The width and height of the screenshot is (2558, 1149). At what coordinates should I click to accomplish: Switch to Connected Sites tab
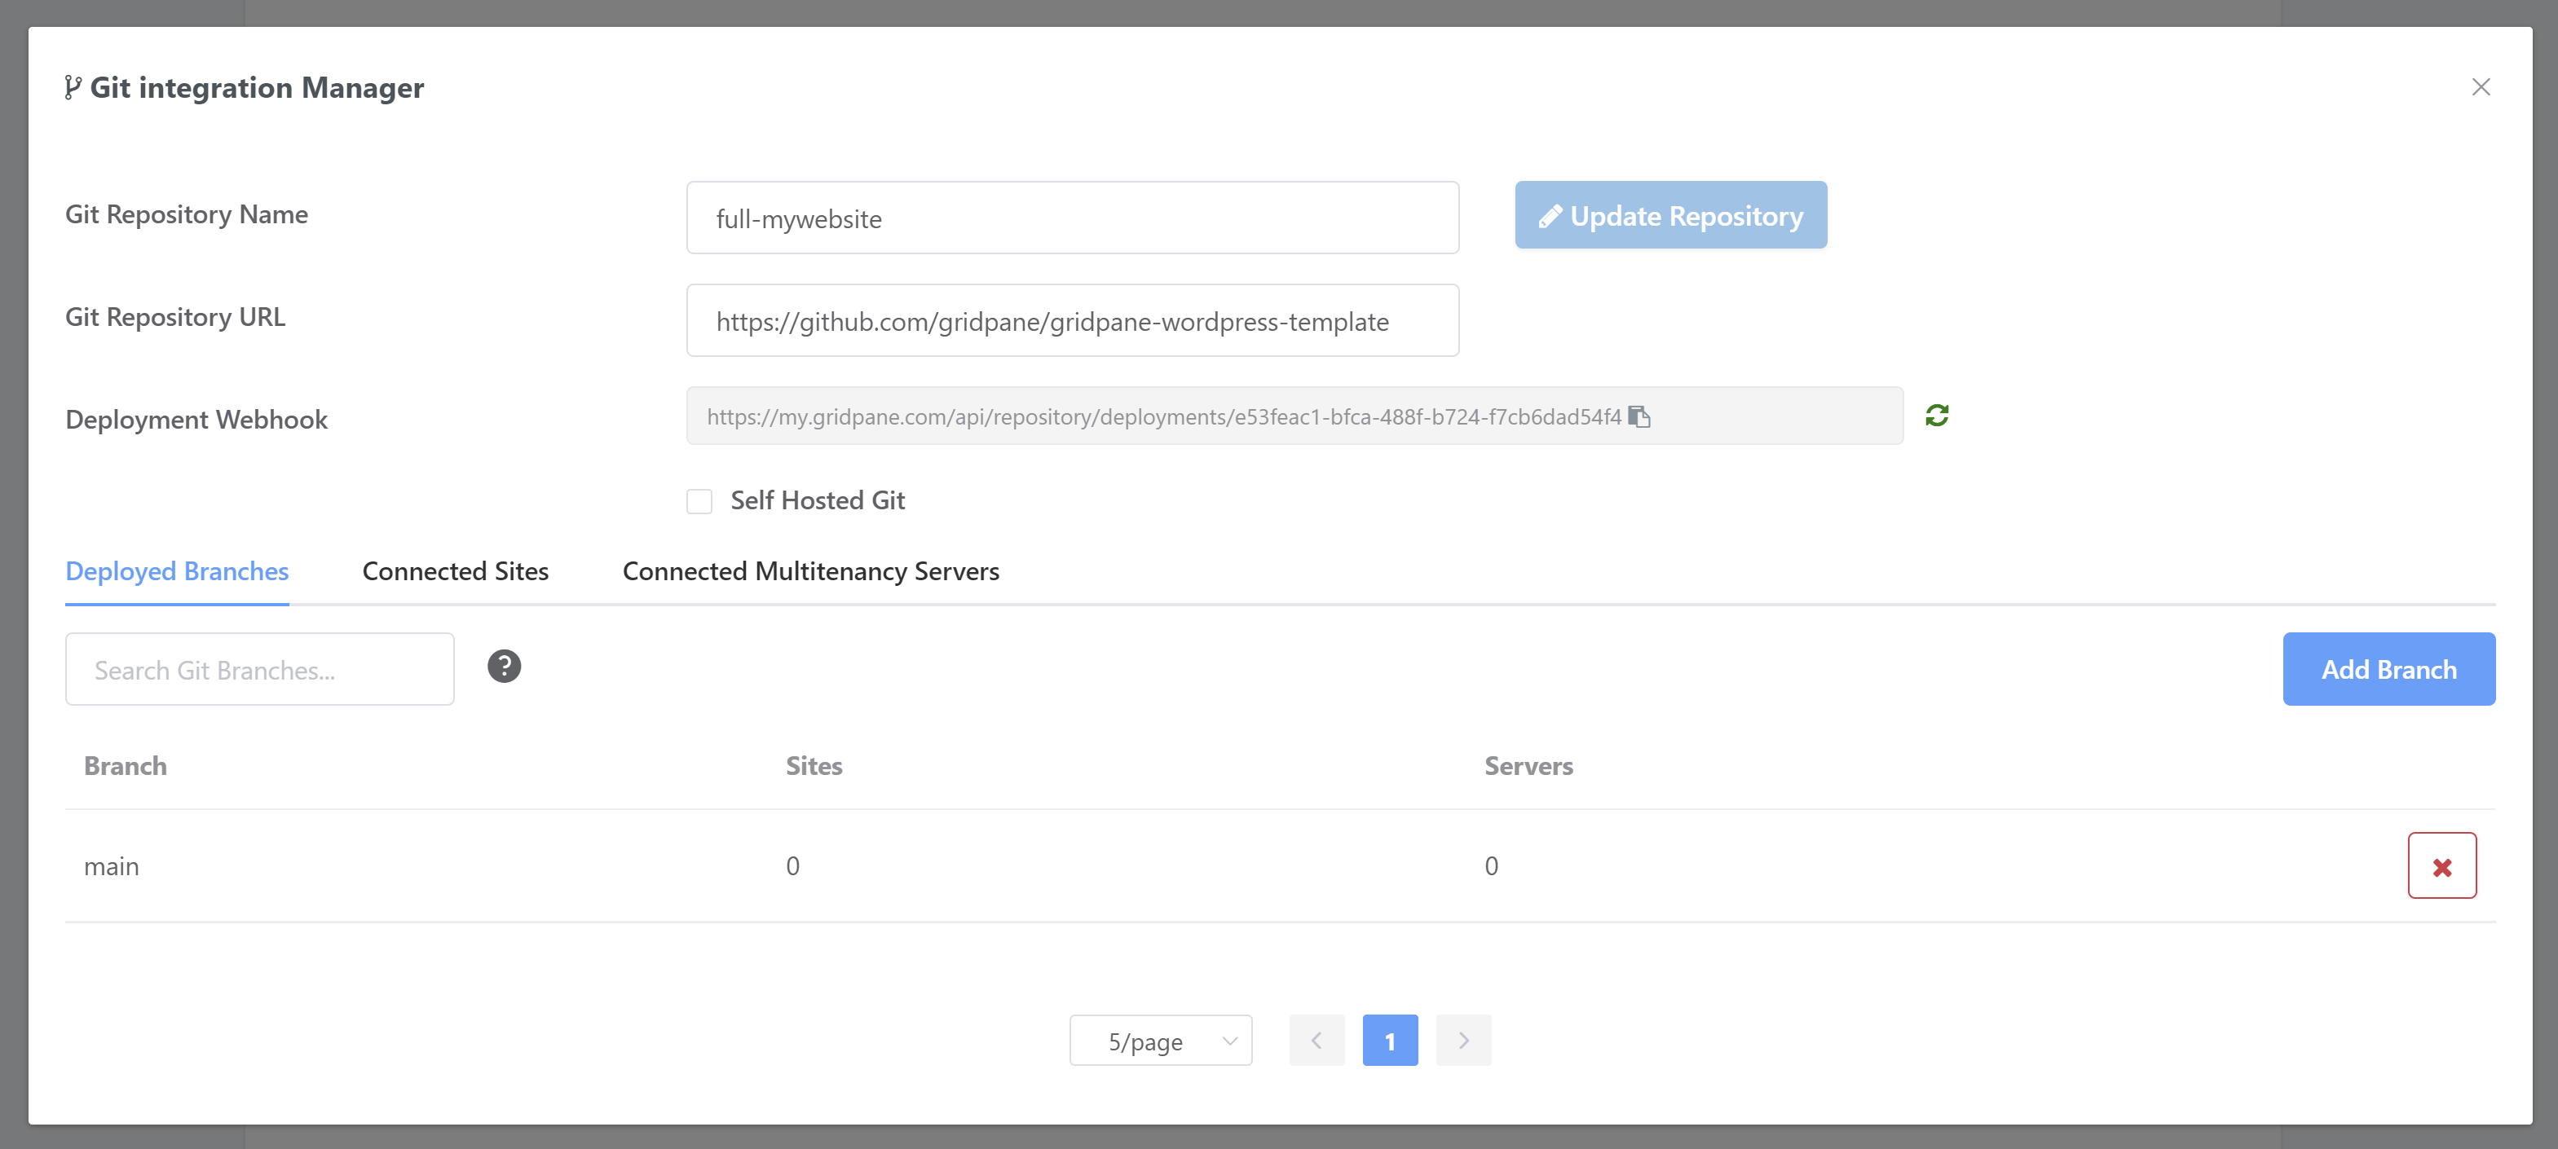(455, 571)
